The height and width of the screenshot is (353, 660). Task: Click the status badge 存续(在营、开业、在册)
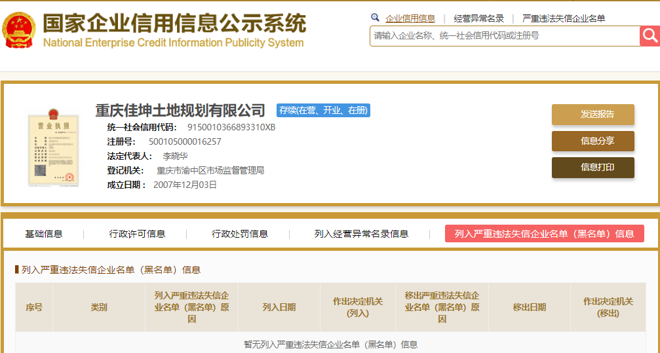(x=323, y=110)
